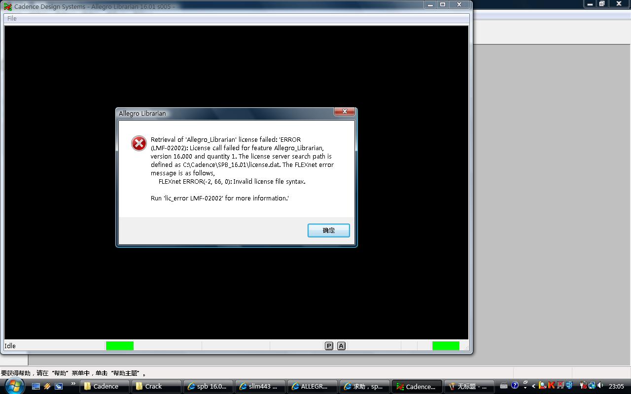
Task: Switch to the Crack folder taskbar button
Action: [x=156, y=387]
